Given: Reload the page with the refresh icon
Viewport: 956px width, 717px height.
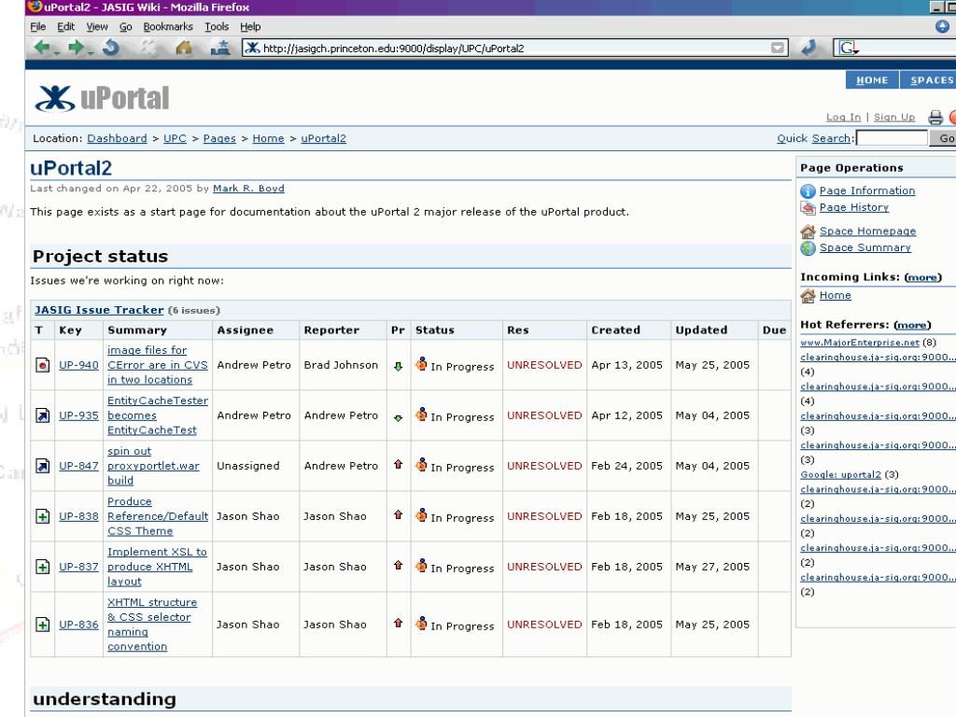Looking at the screenshot, I should click(x=111, y=48).
